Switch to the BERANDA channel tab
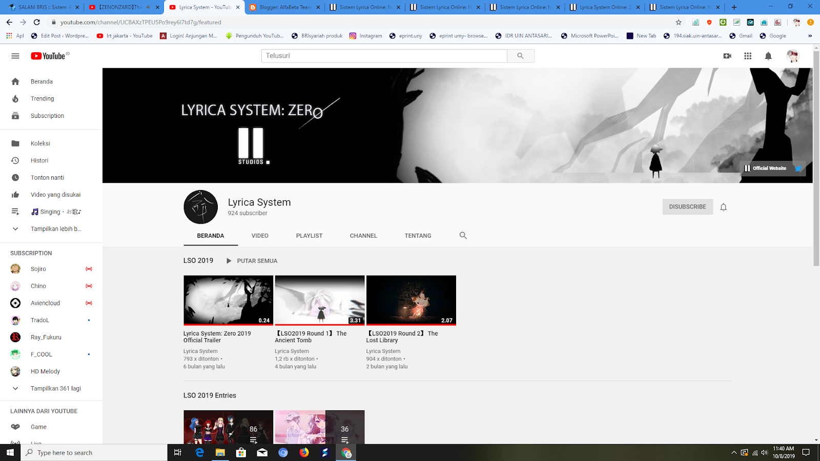Screen dimensions: 820x461 pos(211,236)
